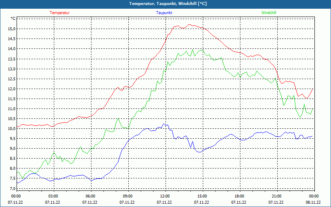Click the 07.11.22 date under 03:00
The width and height of the screenshot is (331, 207).
53,202
